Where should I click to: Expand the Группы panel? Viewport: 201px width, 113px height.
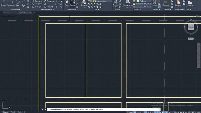(x=156, y=10)
